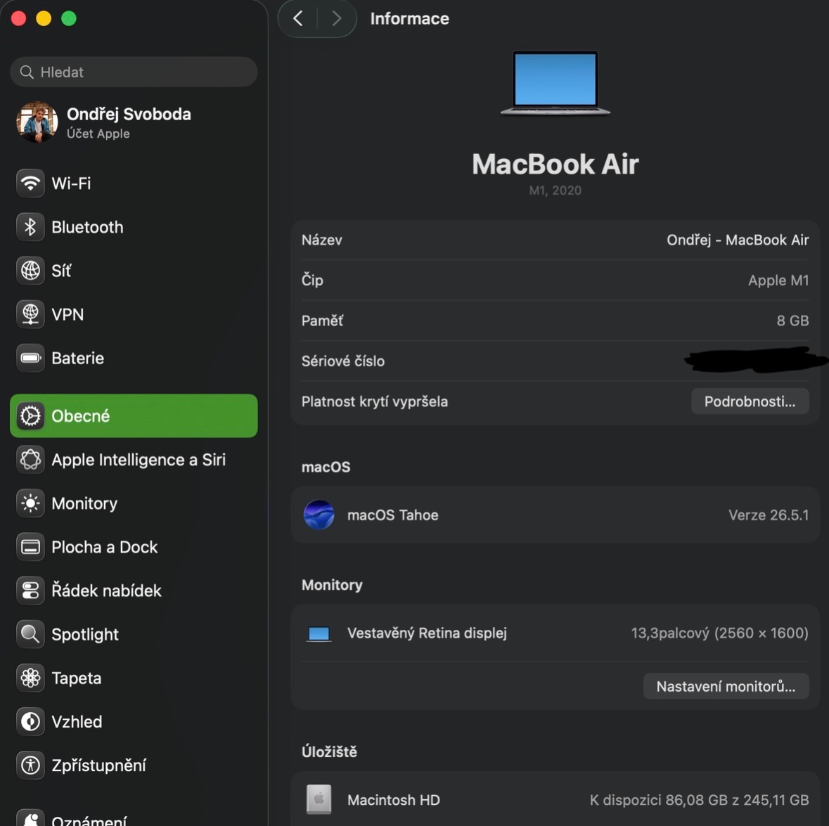Click the Informace window title
Image resolution: width=829 pixels, height=826 pixels.
pos(410,18)
